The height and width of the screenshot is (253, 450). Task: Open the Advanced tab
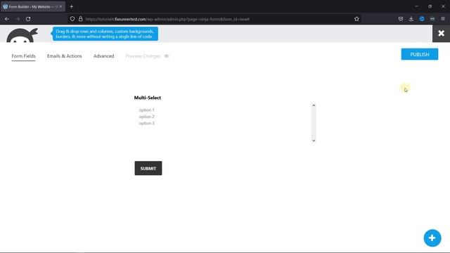(x=103, y=56)
